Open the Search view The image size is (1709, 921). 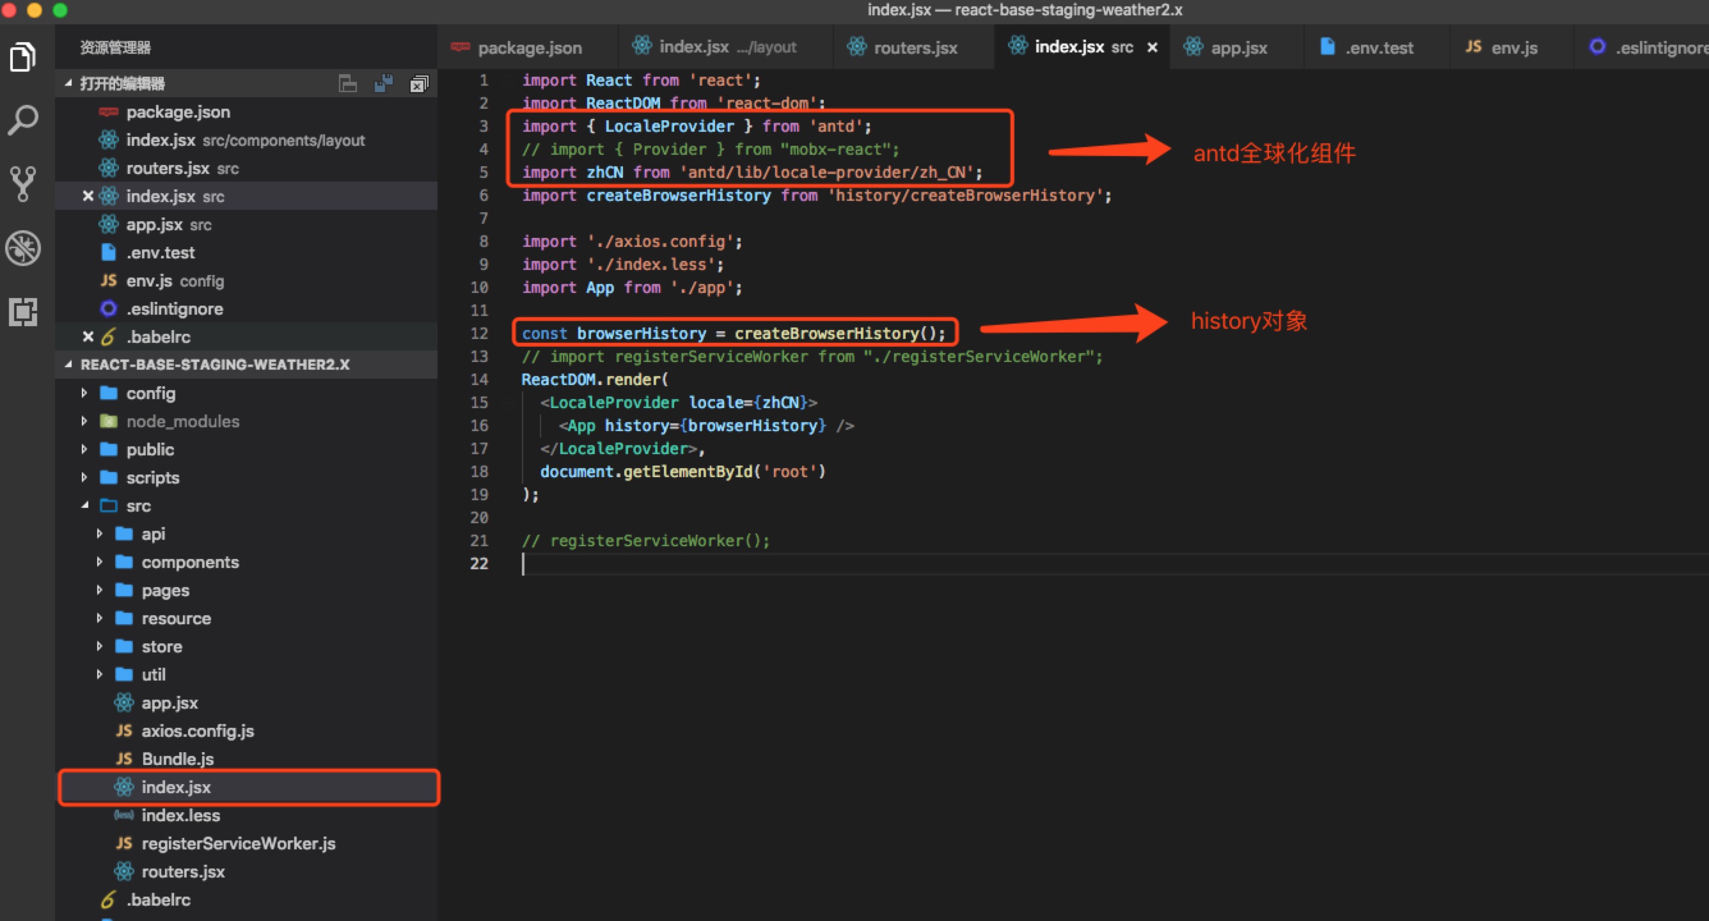click(x=23, y=120)
